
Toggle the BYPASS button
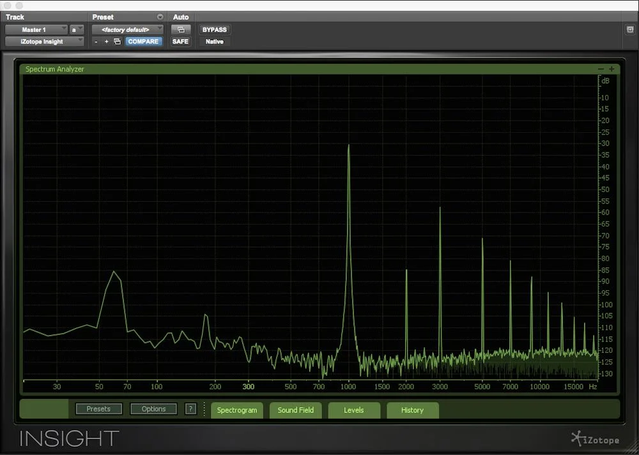[214, 30]
